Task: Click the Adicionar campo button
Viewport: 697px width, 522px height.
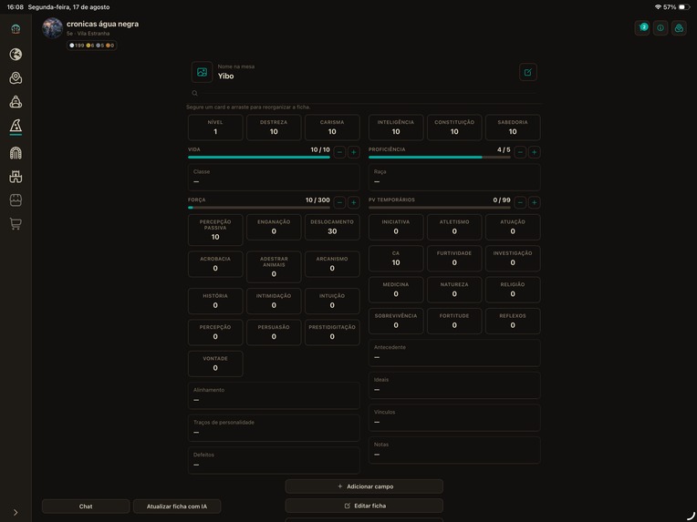Action: 364,486
